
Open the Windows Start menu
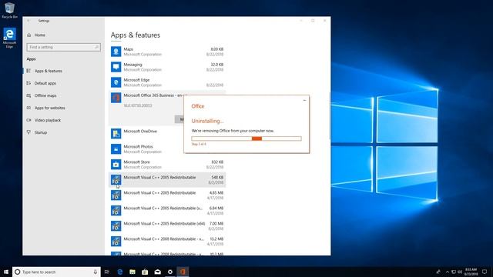tap(6, 272)
